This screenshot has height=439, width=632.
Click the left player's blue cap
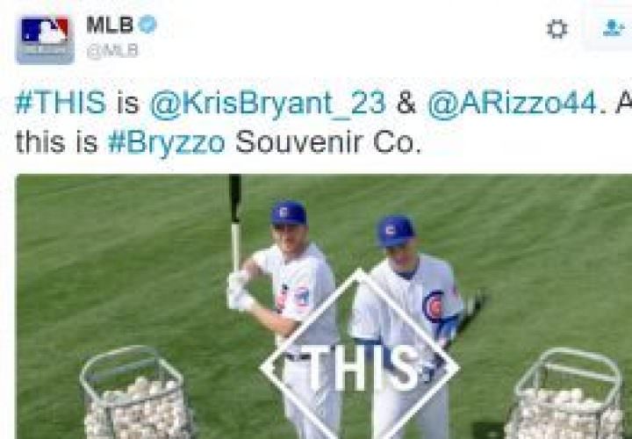tap(289, 213)
